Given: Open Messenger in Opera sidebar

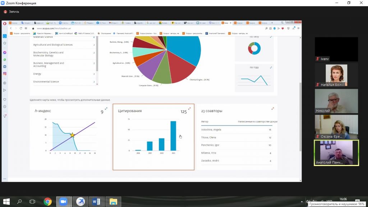Looking at the screenshot, I should tap(5, 52).
